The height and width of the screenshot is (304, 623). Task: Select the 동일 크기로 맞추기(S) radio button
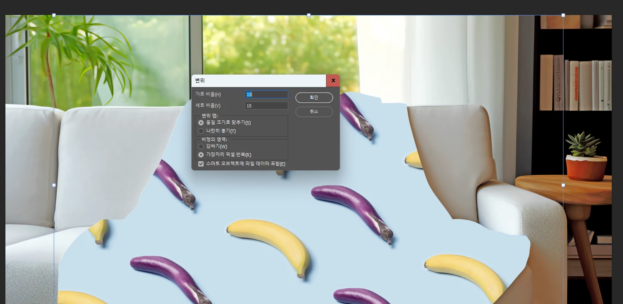(x=201, y=123)
